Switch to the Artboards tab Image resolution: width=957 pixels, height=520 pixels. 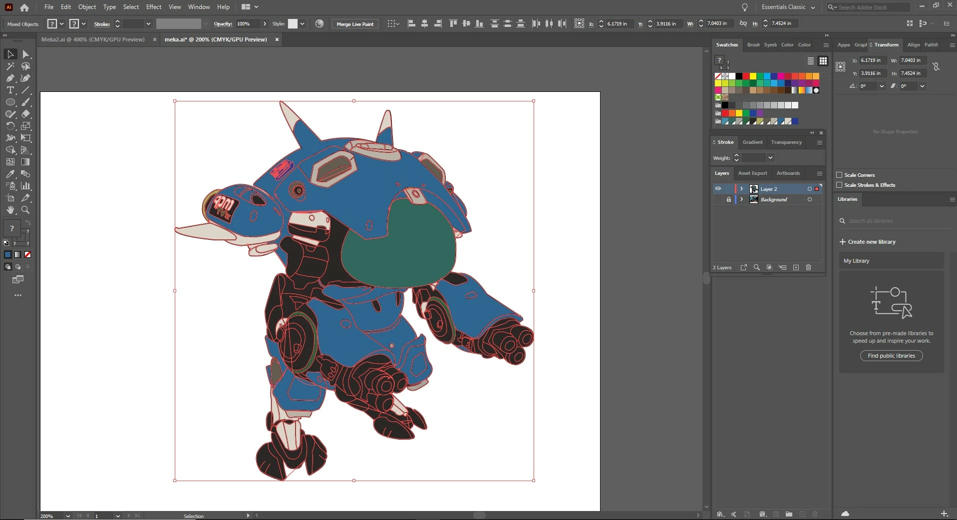pyautogui.click(x=788, y=173)
